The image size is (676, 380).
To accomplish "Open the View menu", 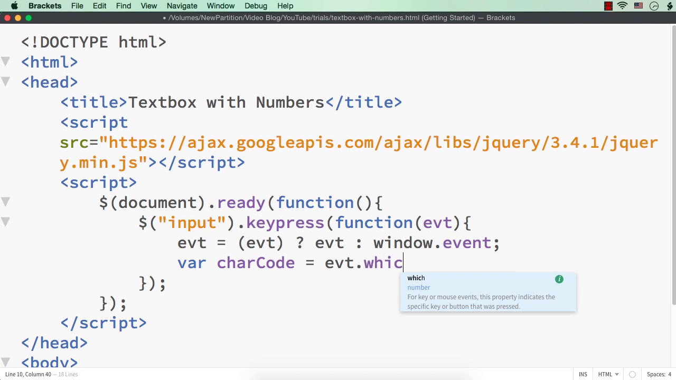I will [149, 6].
